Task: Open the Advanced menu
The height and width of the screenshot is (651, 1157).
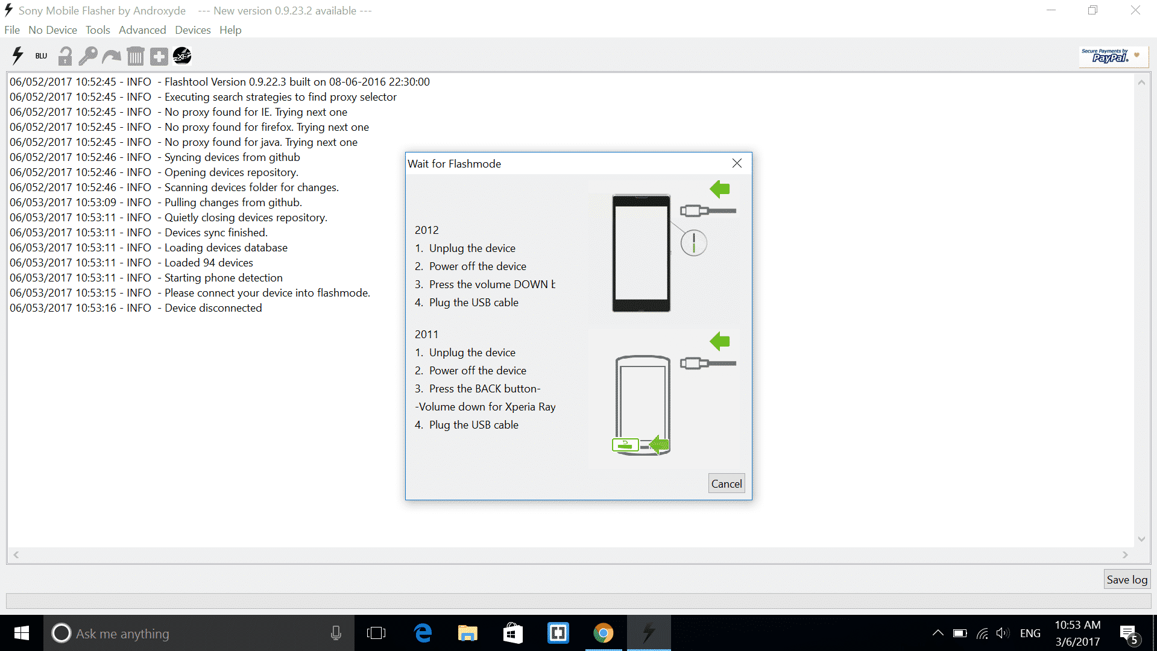Action: tap(142, 30)
